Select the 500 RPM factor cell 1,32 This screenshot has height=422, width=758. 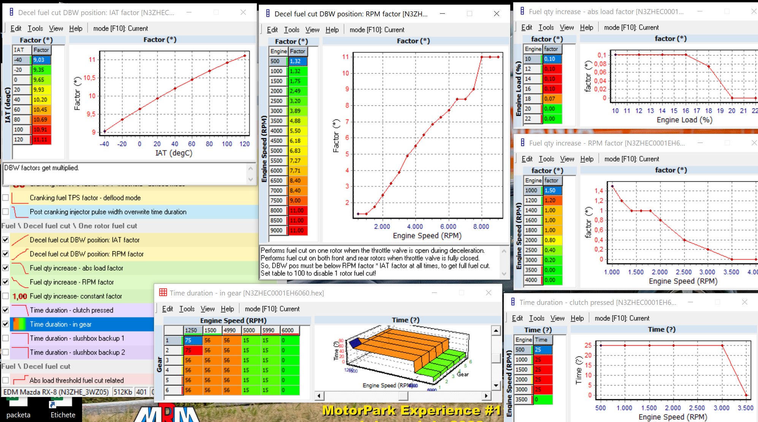pyautogui.click(x=298, y=61)
